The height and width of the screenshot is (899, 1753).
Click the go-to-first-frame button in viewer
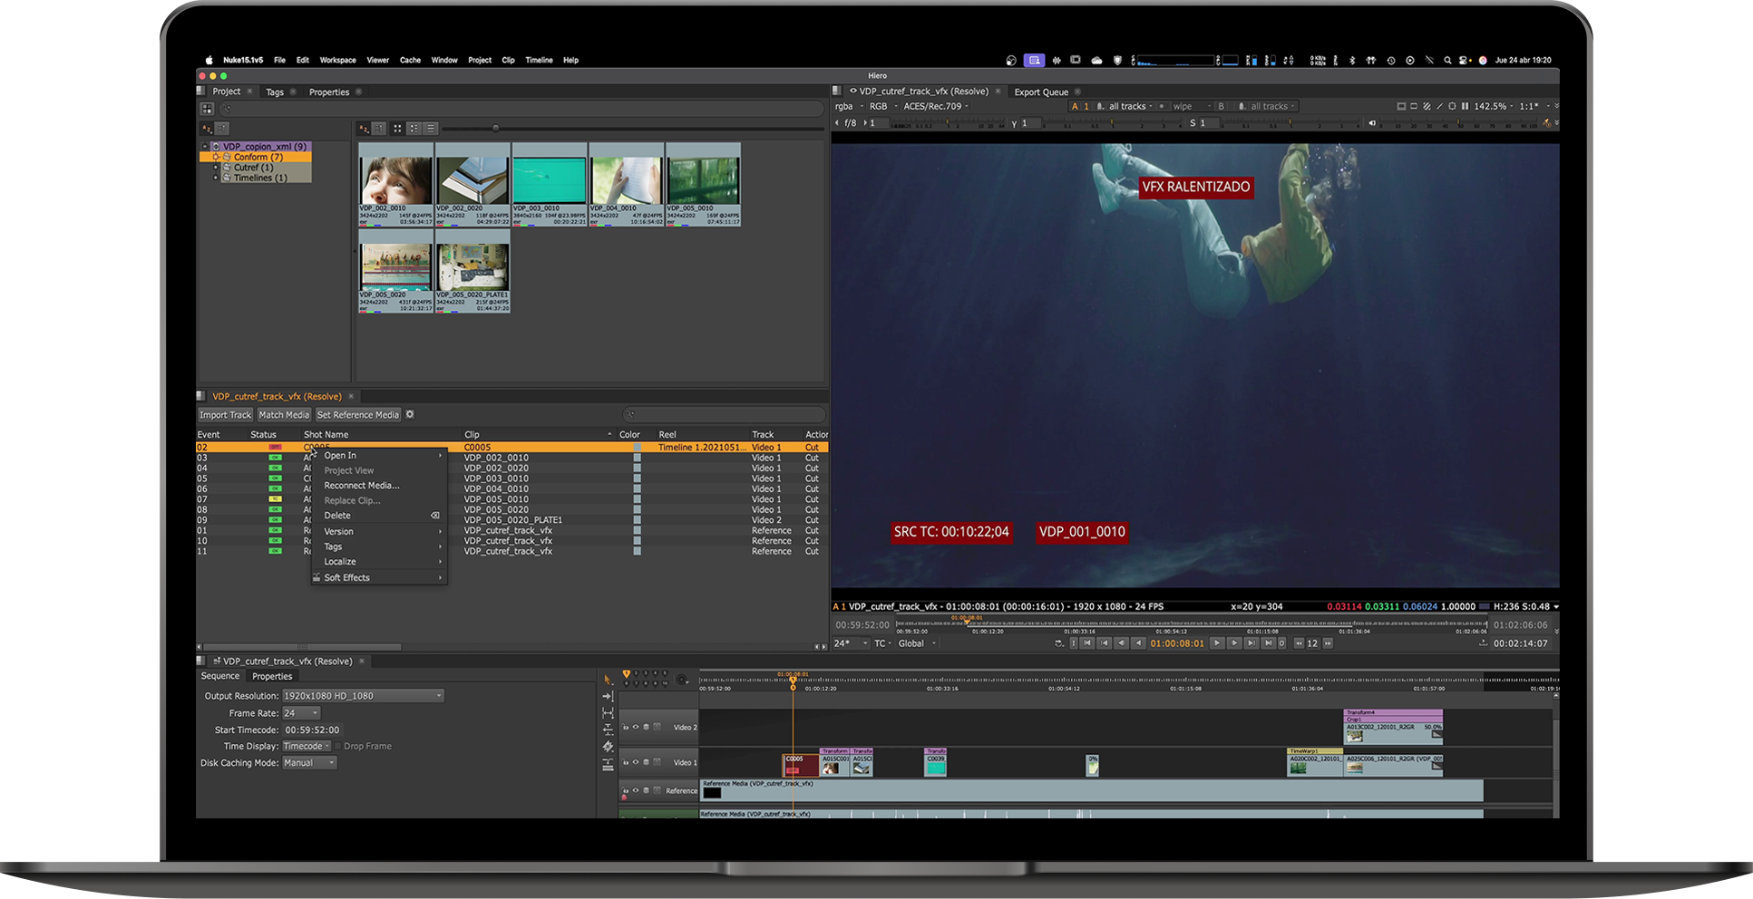coord(1086,643)
